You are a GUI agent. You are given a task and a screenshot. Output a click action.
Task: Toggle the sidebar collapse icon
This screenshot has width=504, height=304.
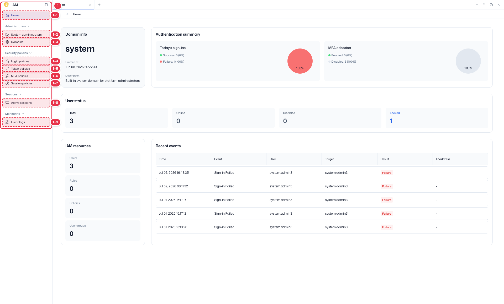point(46,5)
